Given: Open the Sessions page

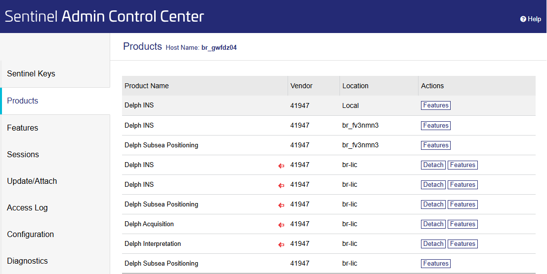Looking at the screenshot, I should click(x=23, y=155).
